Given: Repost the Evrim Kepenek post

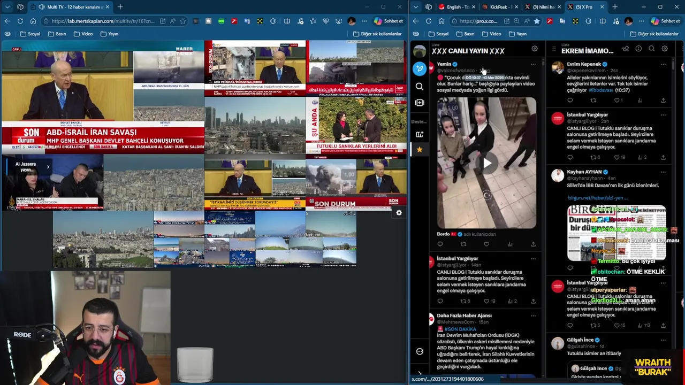Looking at the screenshot, I should (x=593, y=101).
